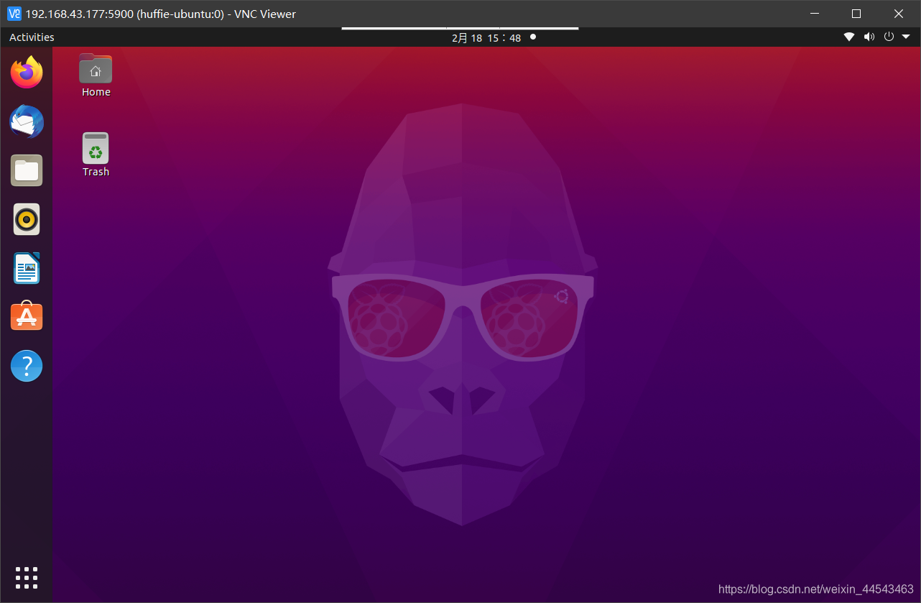The height and width of the screenshot is (603, 921).
Task: Click the power icon in top bar
Action: [889, 37]
